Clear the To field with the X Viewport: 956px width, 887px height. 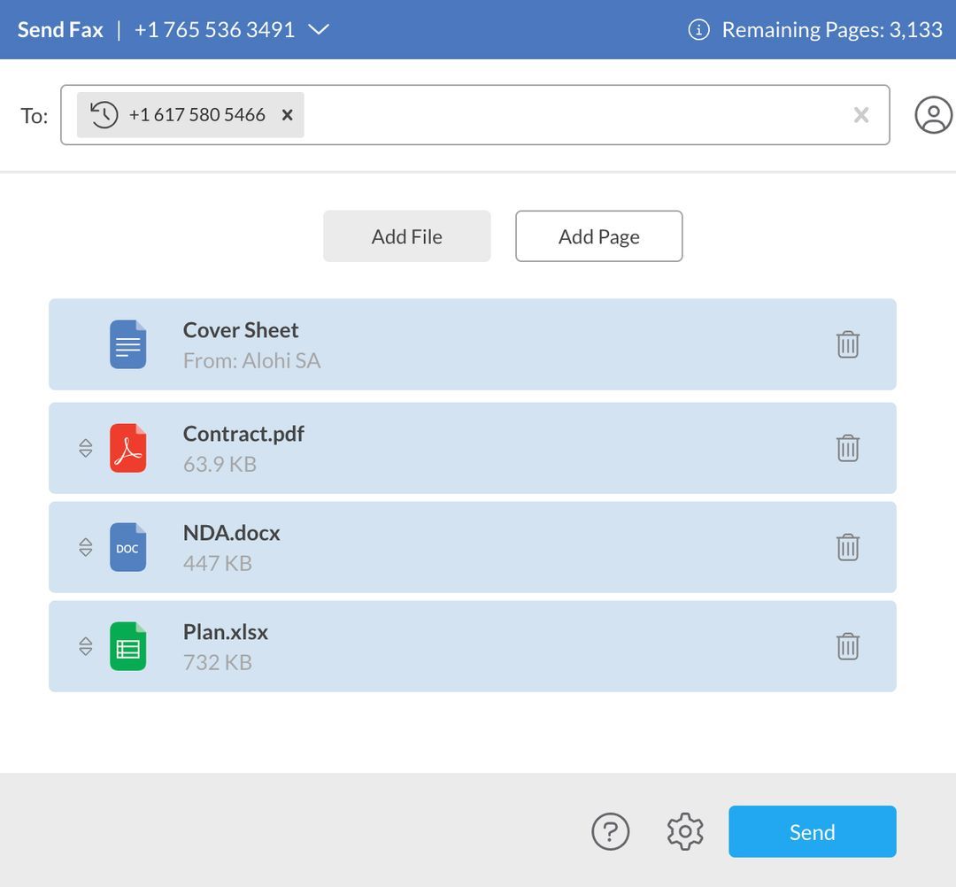click(860, 113)
